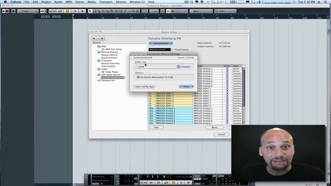Click the port list vertical scrollbar
Viewport: 331px width, 186px height.
coord(244,95)
